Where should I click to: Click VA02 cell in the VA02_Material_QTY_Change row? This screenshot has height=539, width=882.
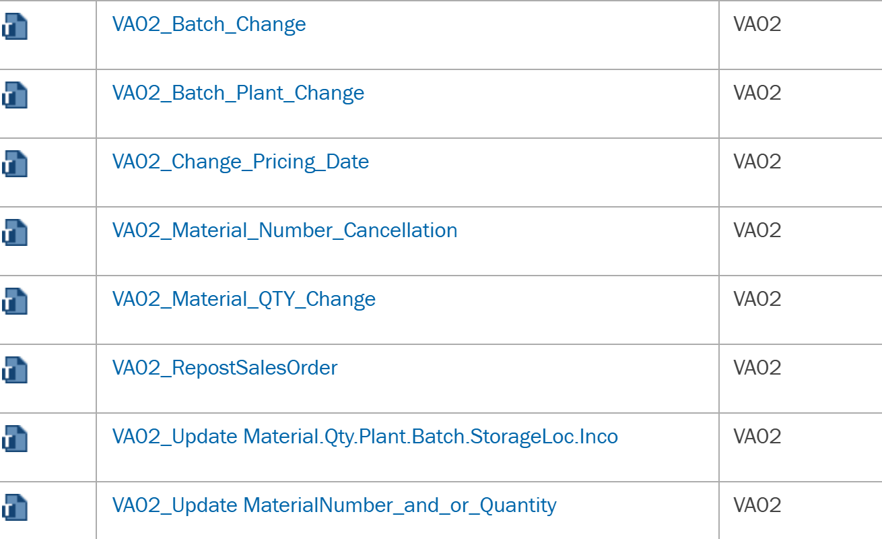(757, 300)
